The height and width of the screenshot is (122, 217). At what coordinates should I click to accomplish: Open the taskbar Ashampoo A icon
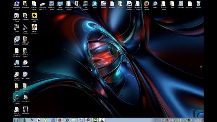[39, 120]
